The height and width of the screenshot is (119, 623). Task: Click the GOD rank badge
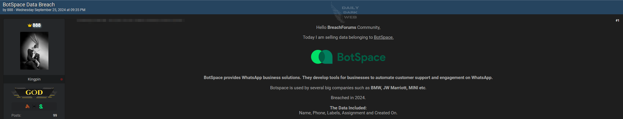(34, 92)
